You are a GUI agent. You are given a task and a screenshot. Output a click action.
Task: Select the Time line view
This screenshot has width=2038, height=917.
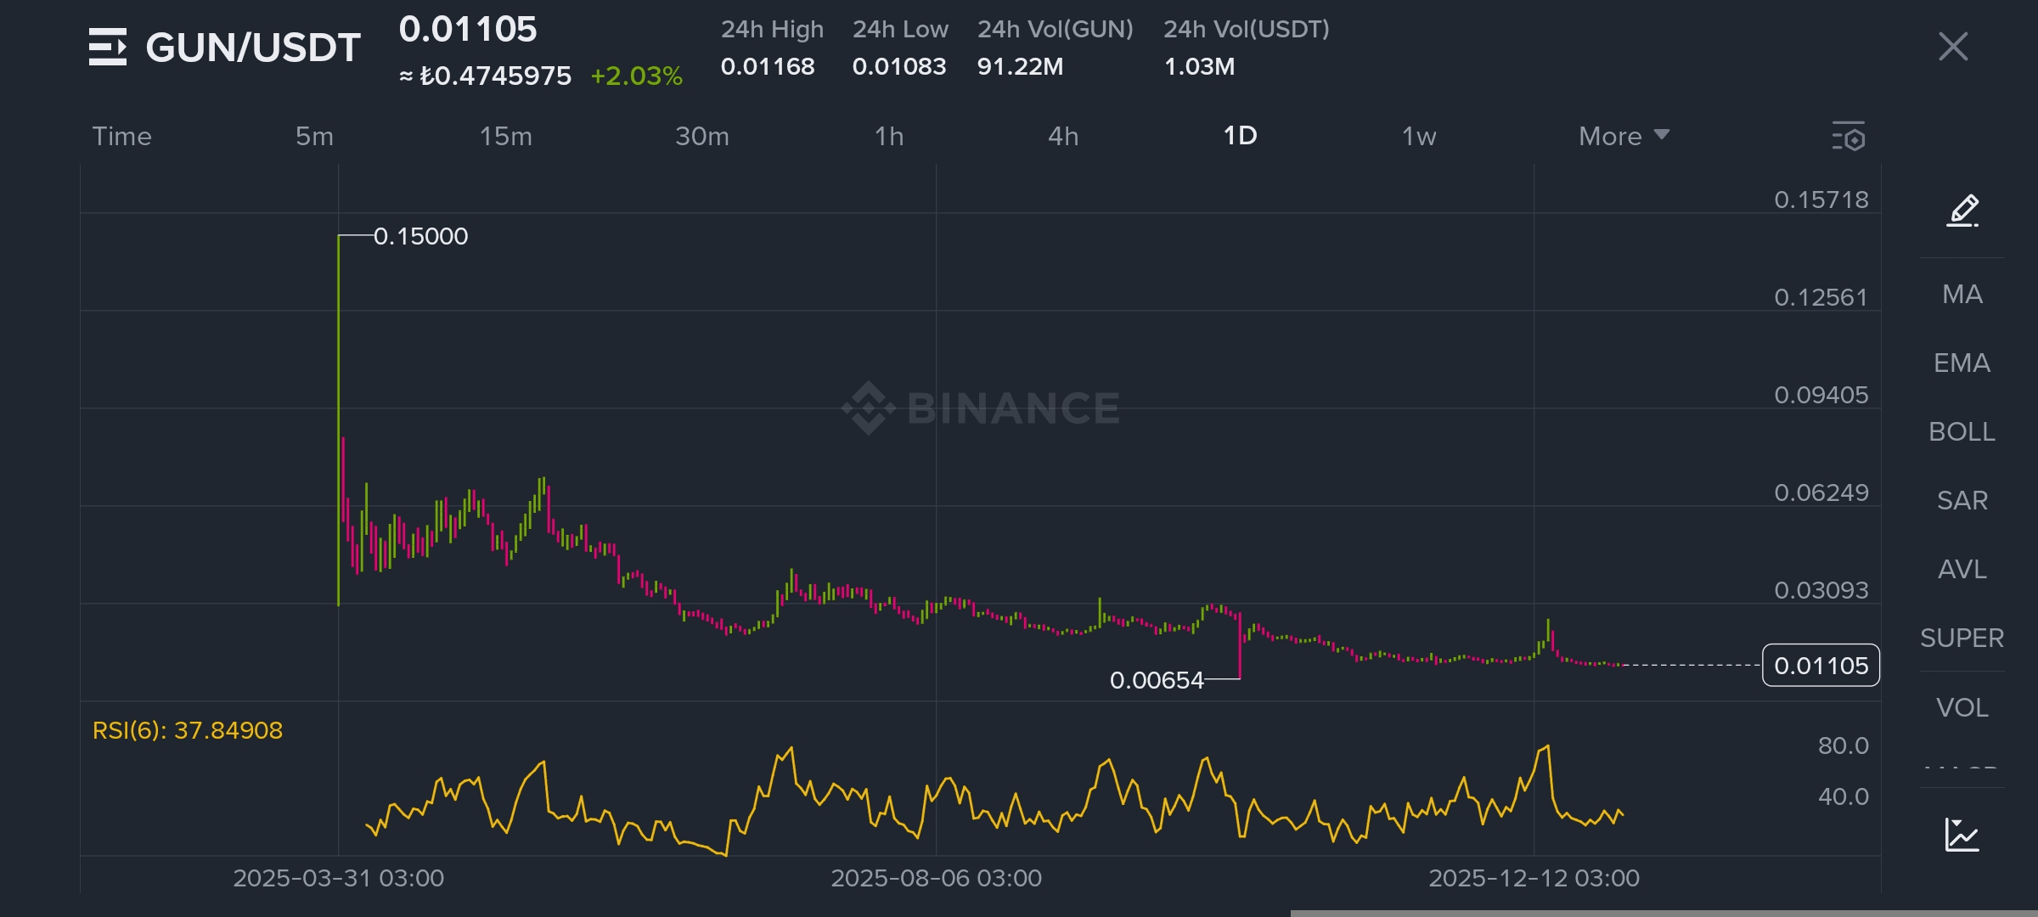[x=121, y=136]
